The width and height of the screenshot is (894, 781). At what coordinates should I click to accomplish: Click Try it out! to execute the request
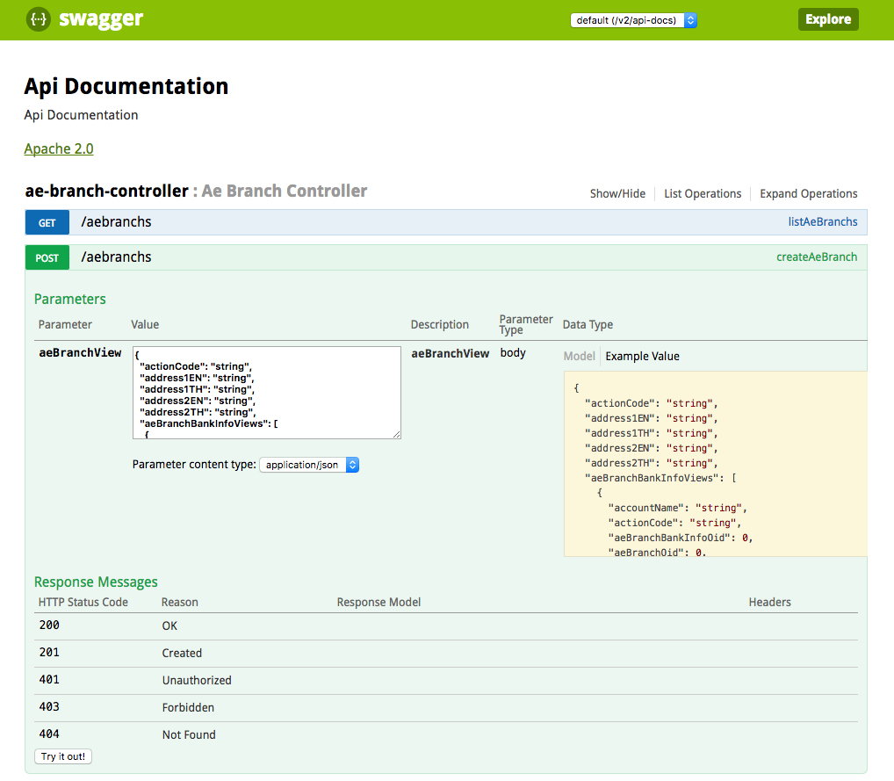click(x=62, y=756)
